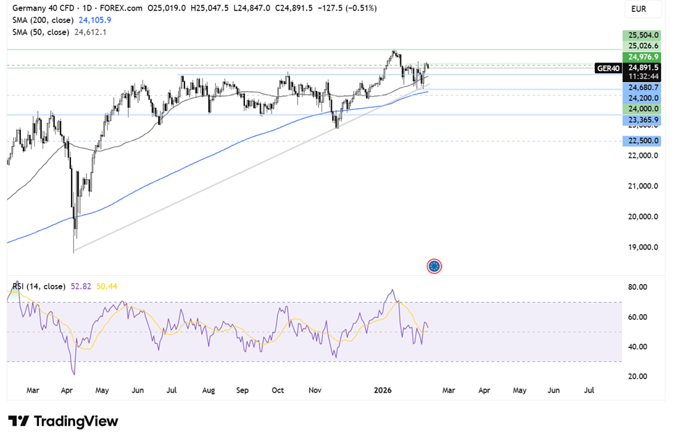675x442 pixels.
Task: Click the 11:32:44 countdown timer label
Action: (x=642, y=76)
